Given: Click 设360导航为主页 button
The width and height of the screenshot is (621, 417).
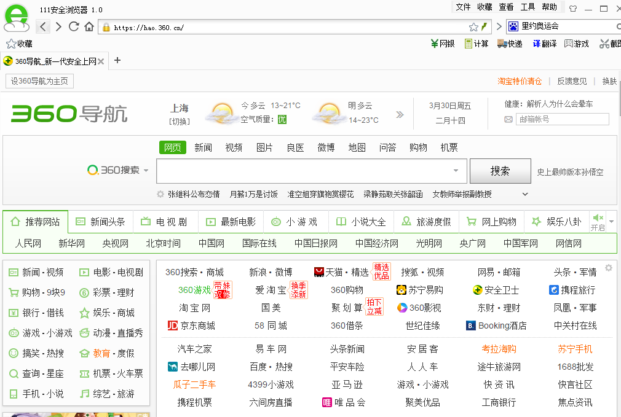Looking at the screenshot, I should [x=39, y=81].
